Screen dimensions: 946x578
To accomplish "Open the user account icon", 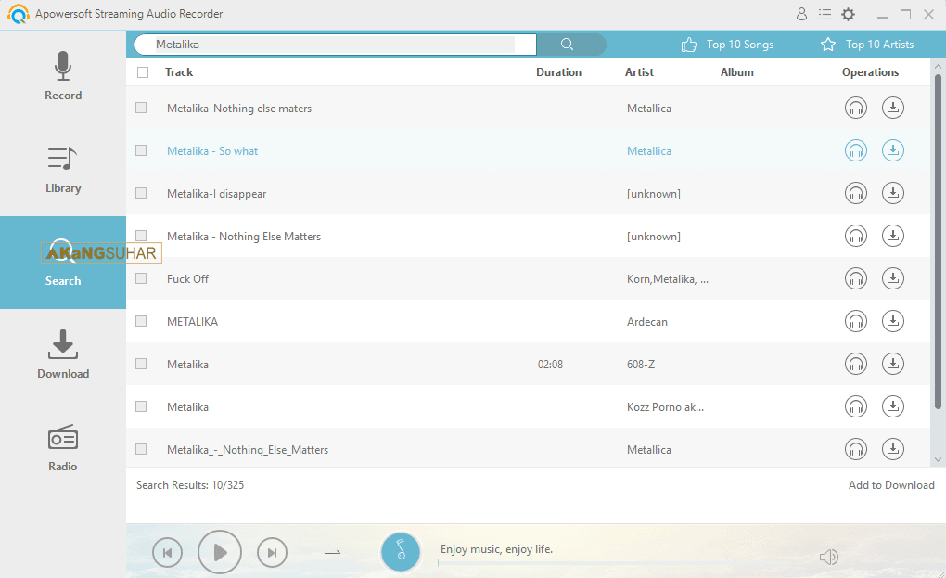I will [x=801, y=14].
